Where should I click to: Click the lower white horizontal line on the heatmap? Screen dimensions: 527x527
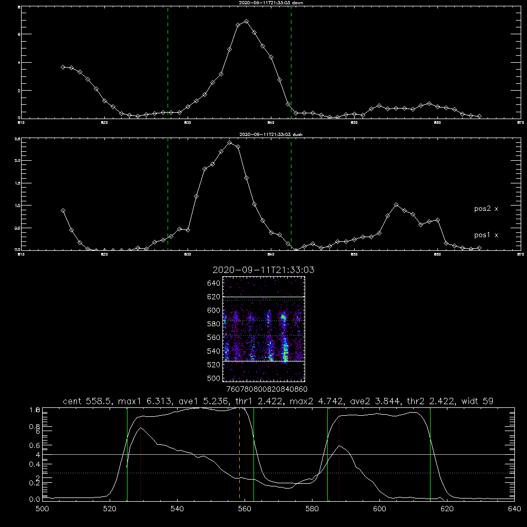tap(263, 361)
